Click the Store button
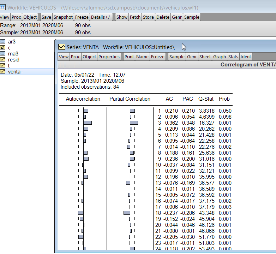This screenshot has width=276, height=254. [x=148, y=17]
